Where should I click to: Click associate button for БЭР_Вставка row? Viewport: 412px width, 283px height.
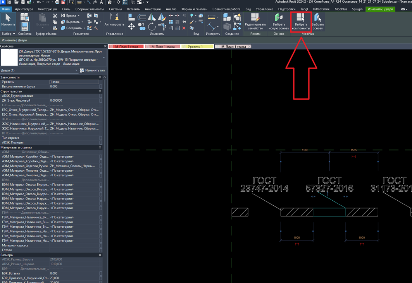101,274
